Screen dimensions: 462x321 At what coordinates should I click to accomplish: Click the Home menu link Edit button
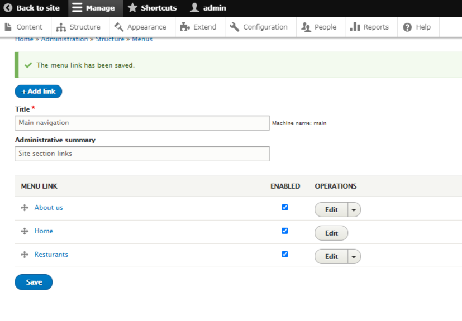tap(331, 233)
